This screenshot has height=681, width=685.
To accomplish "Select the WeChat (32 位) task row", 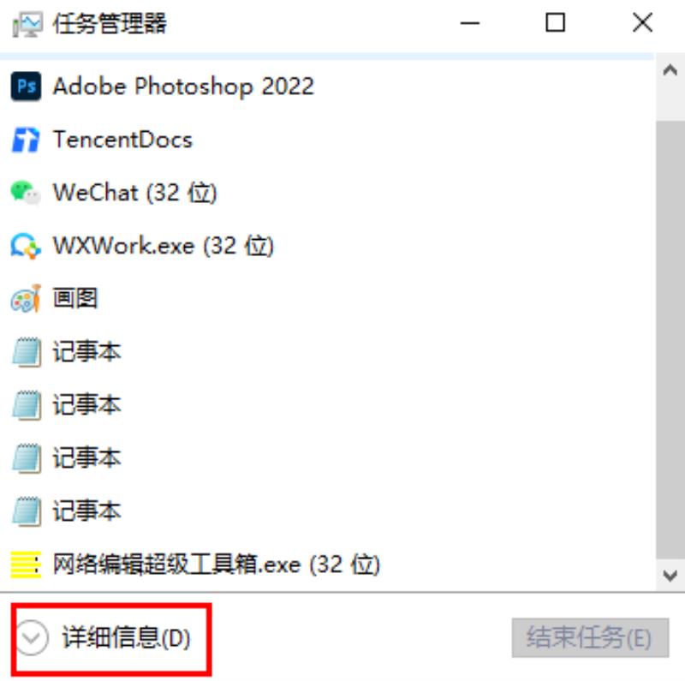I will (x=328, y=193).
